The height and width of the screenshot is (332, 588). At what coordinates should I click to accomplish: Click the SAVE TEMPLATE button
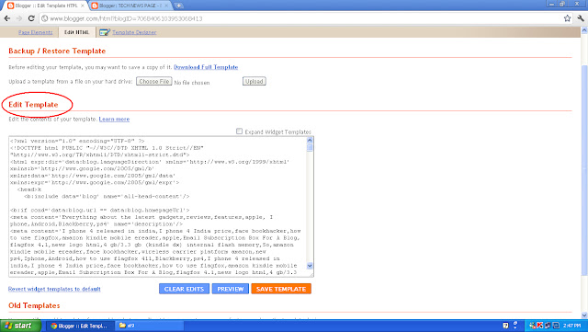[281, 289]
